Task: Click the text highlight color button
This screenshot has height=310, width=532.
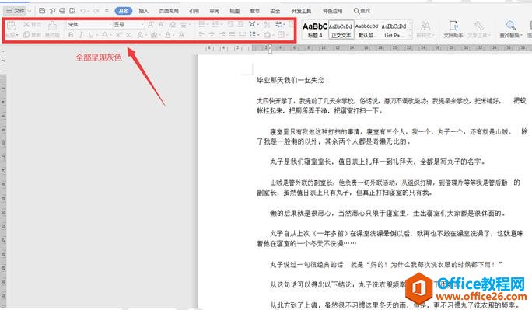Action: point(154,34)
